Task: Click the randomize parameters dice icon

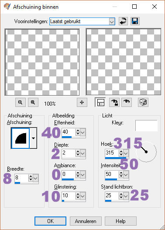Action: point(143,102)
